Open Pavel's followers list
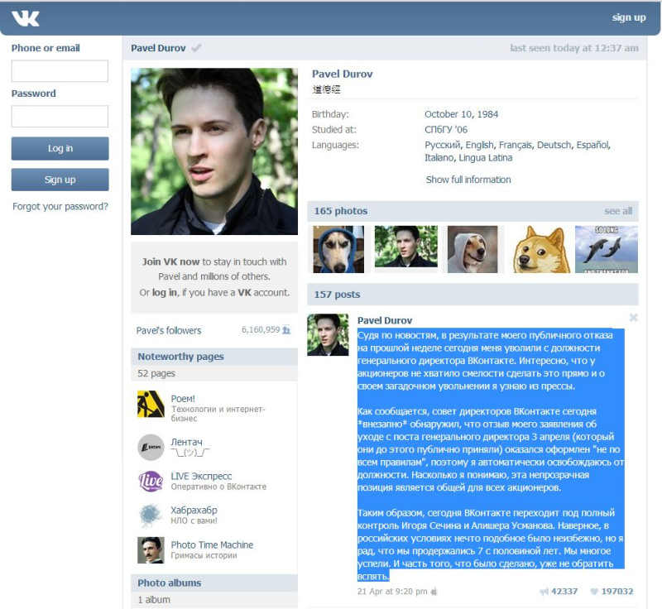This screenshot has height=609, width=662. tap(169, 330)
